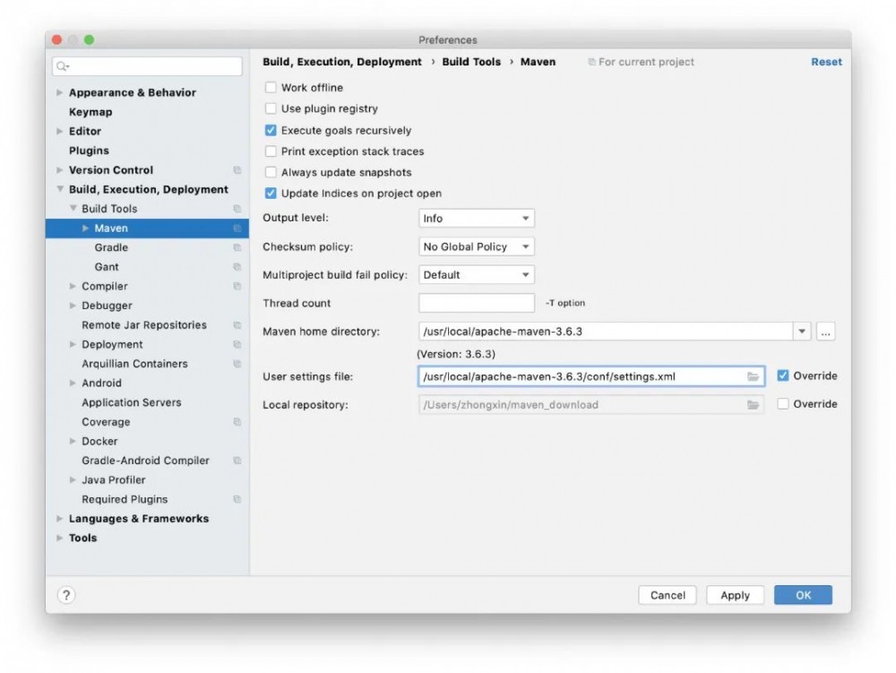Uncheck Execute goals recursively
Viewport: 896px width, 673px height.
(x=271, y=131)
